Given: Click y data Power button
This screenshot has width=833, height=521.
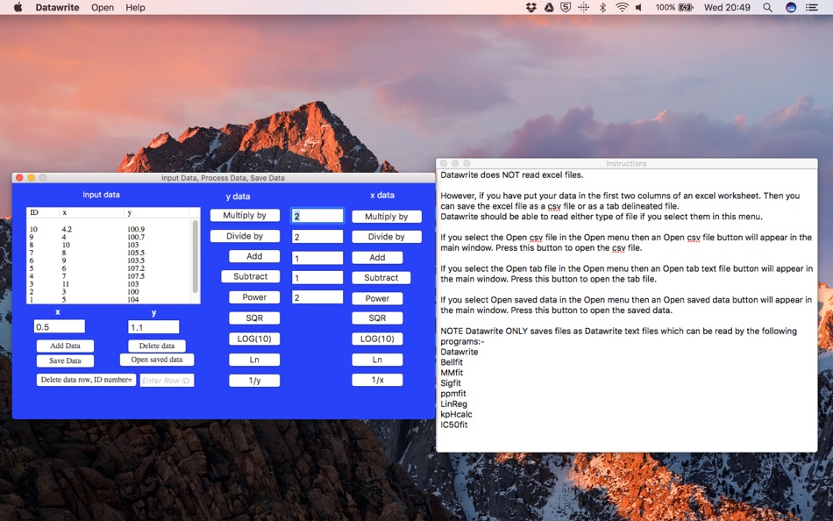Looking at the screenshot, I should (x=254, y=297).
